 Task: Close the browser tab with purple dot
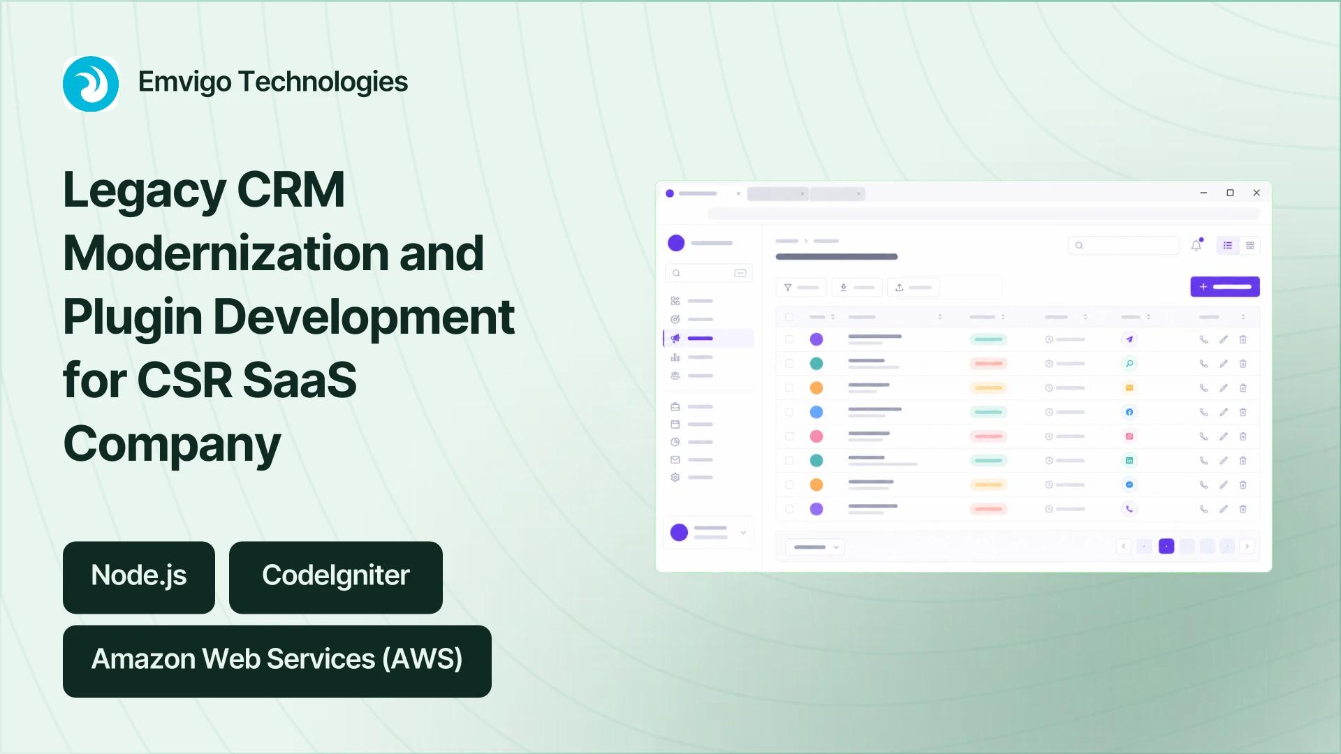(738, 193)
